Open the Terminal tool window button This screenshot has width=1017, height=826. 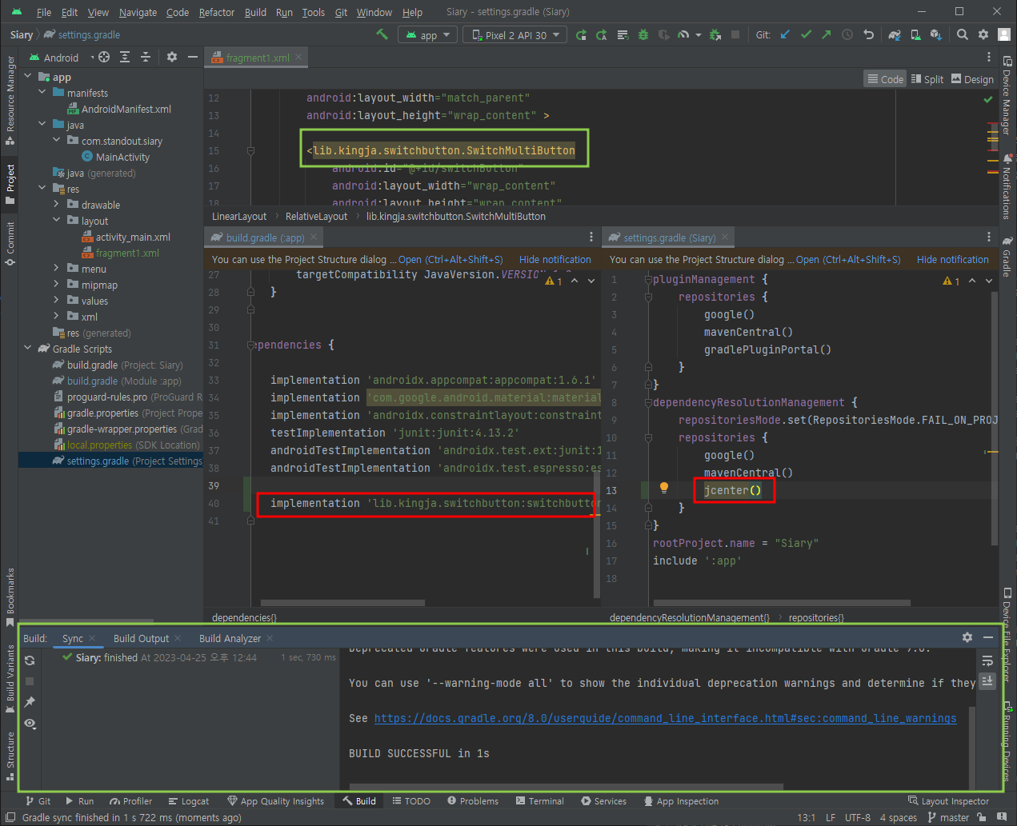pyautogui.click(x=540, y=800)
